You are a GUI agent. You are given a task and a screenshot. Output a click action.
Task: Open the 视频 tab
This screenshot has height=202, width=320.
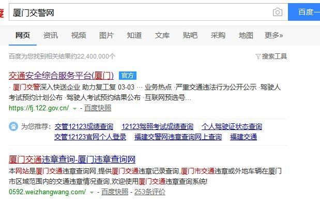click(79, 35)
